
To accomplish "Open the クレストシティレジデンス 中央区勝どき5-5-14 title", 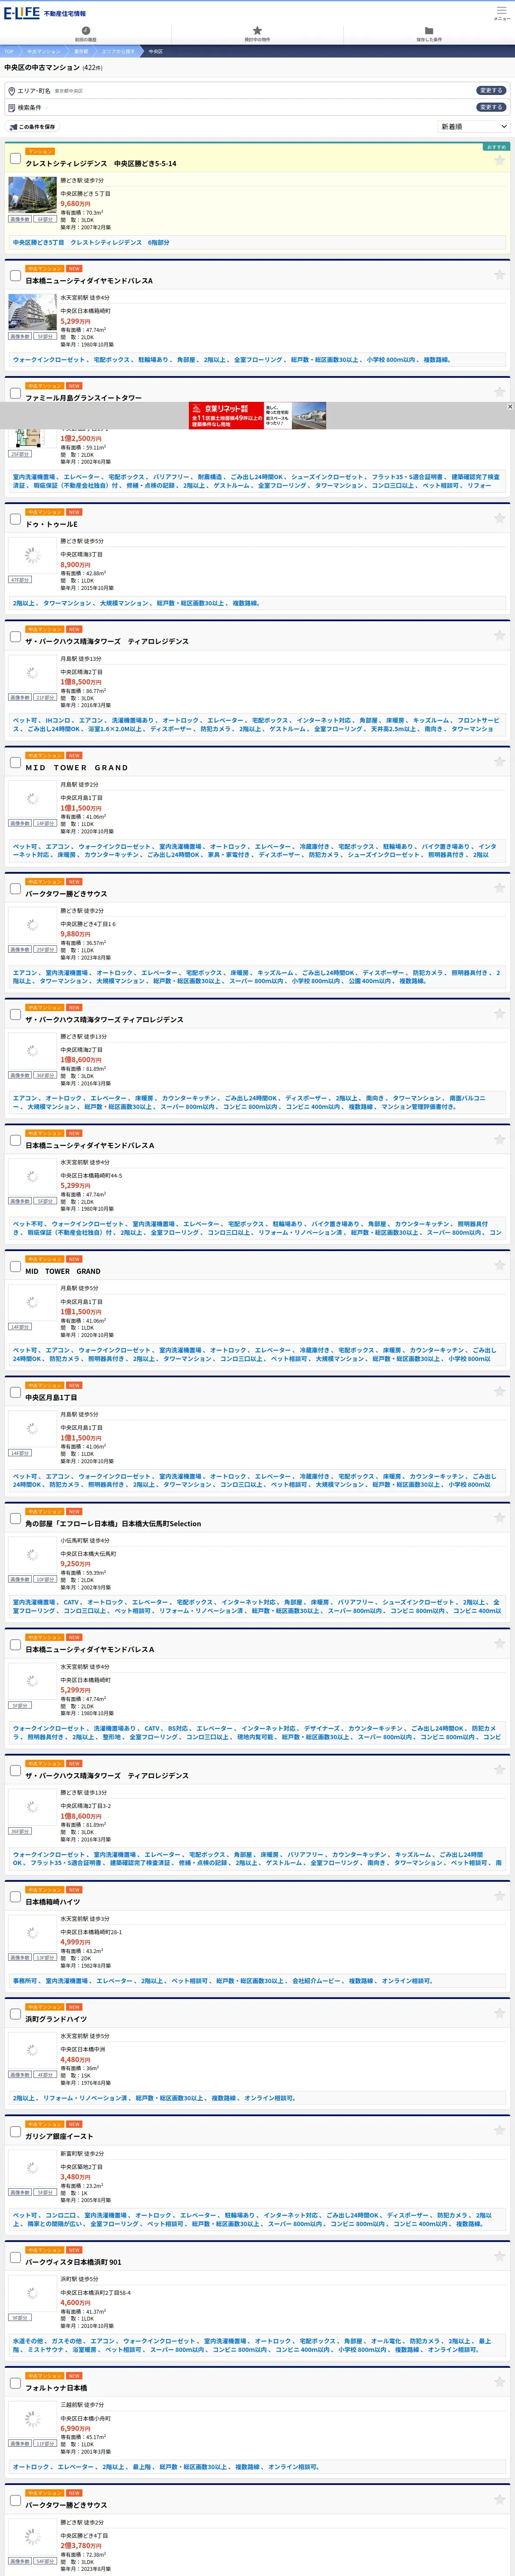I will tap(101, 164).
